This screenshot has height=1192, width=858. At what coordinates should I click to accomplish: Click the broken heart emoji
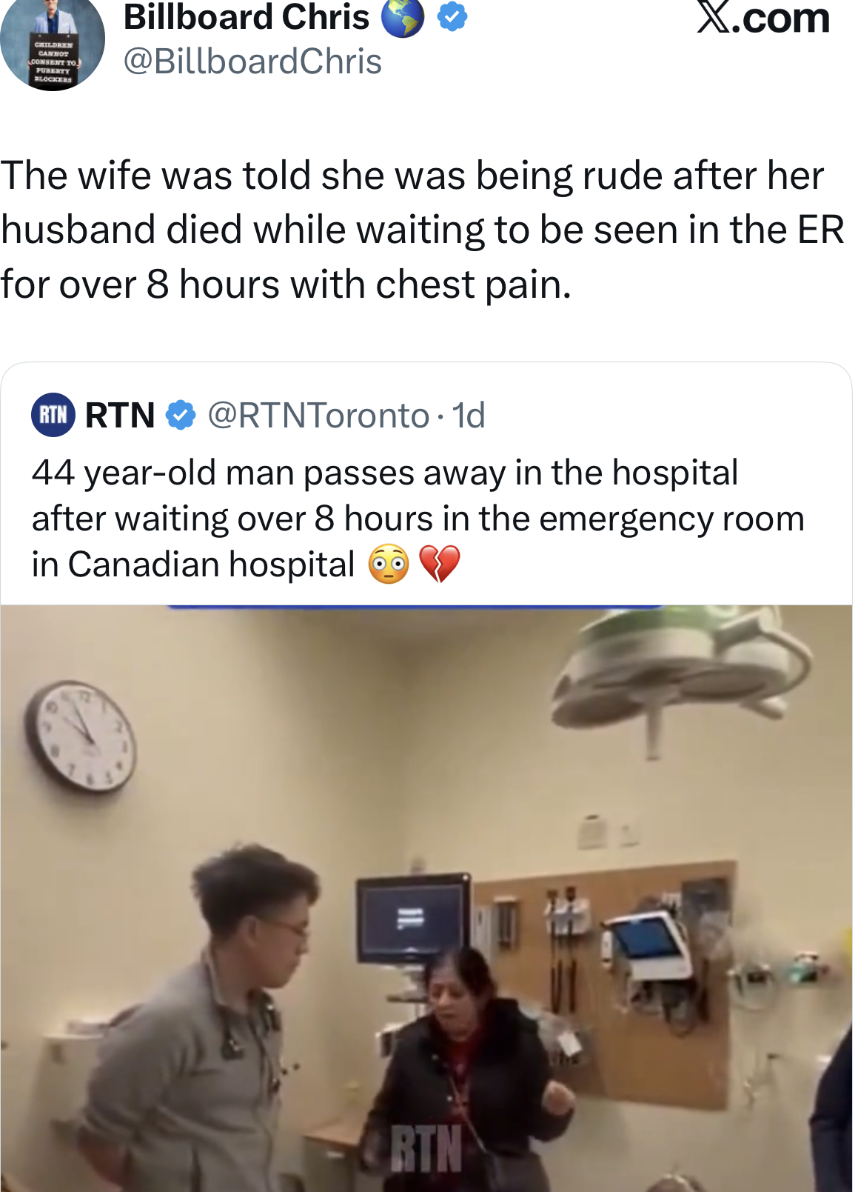click(x=440, y=565)
